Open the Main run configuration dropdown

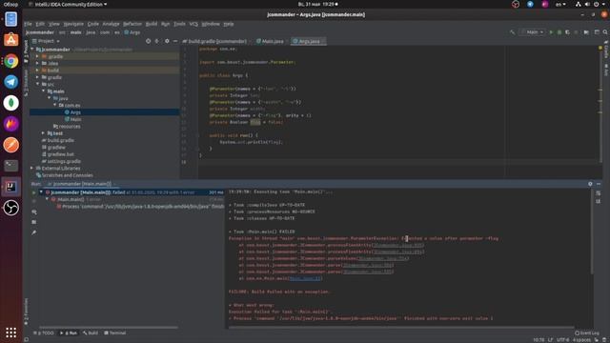pyautogui.click(x=533, y=32)
